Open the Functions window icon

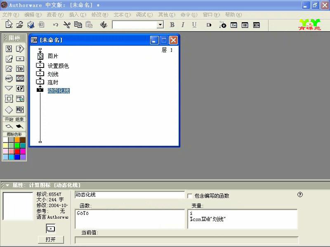(x=233, y=25)
